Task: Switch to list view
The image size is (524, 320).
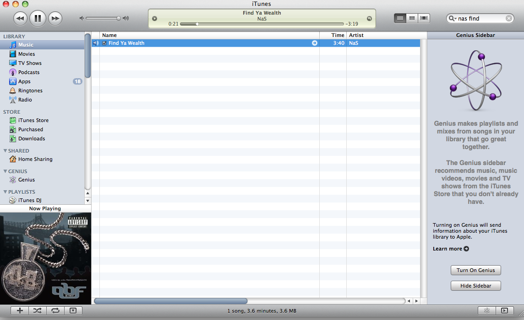Action: [400, 18]
